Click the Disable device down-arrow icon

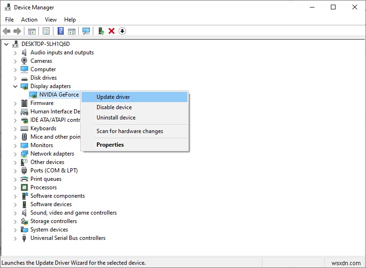point(122,31)
